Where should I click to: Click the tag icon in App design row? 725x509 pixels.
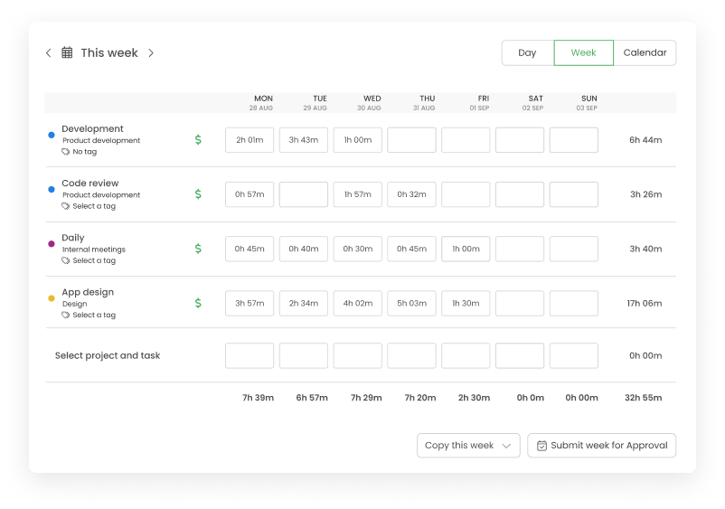click(66, 315)
